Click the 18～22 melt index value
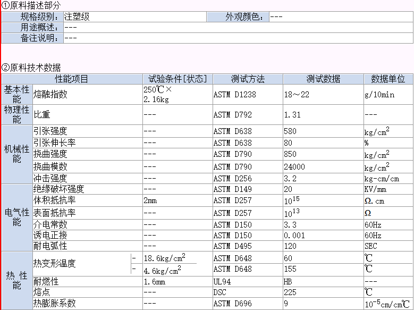414x310 pixels. tap(297, 94)
